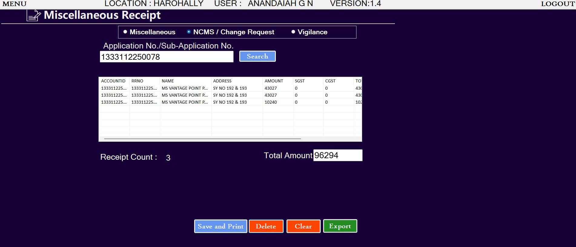The height and width of the screenshot is (247, 576).
Task: Open the MENU item in top bar
Action: pyautogui.click(x=15, y=4)
